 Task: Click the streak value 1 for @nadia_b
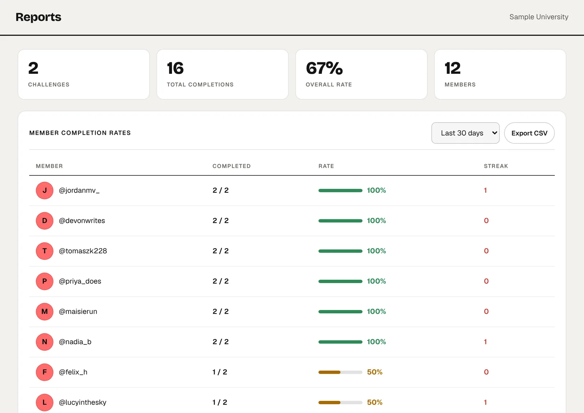coord(485,342)
